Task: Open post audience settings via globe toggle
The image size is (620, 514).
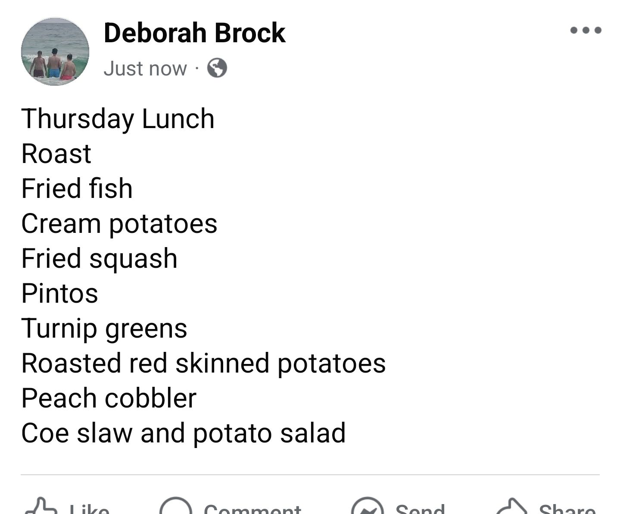Action: click(218, 68)
